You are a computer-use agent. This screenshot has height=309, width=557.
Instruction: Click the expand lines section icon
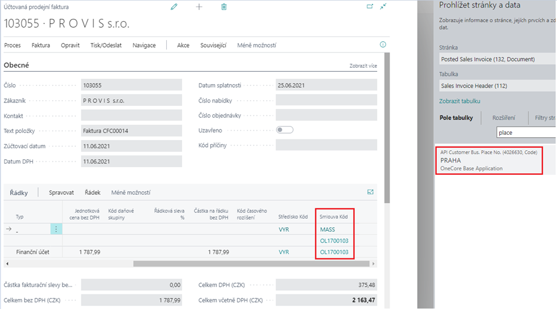370,192
